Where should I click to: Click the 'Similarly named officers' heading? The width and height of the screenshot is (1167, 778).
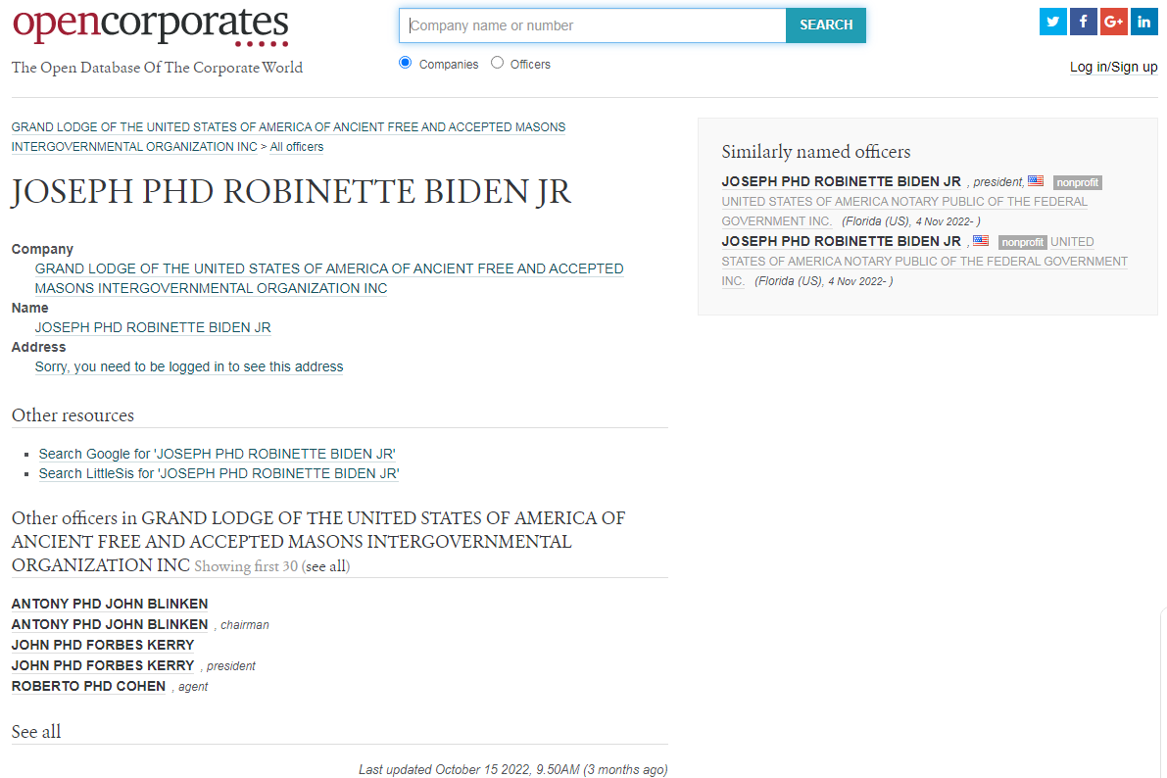[x=815, y=152]
